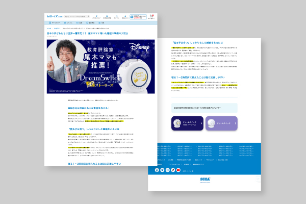
Task: Open the YouTube icon in footer
Action: point(178,170)
